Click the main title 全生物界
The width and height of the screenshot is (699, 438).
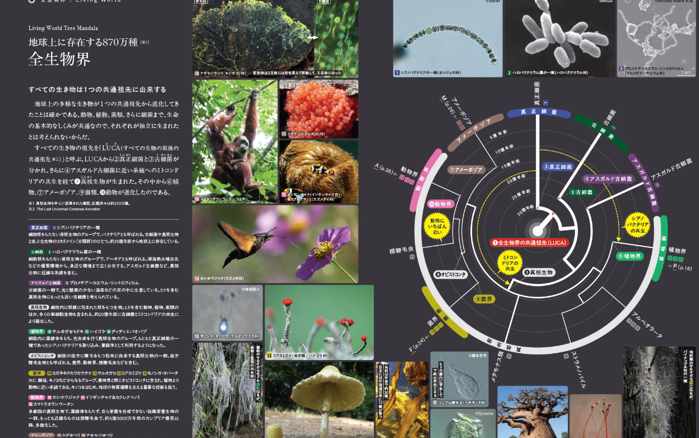point(60,59)
